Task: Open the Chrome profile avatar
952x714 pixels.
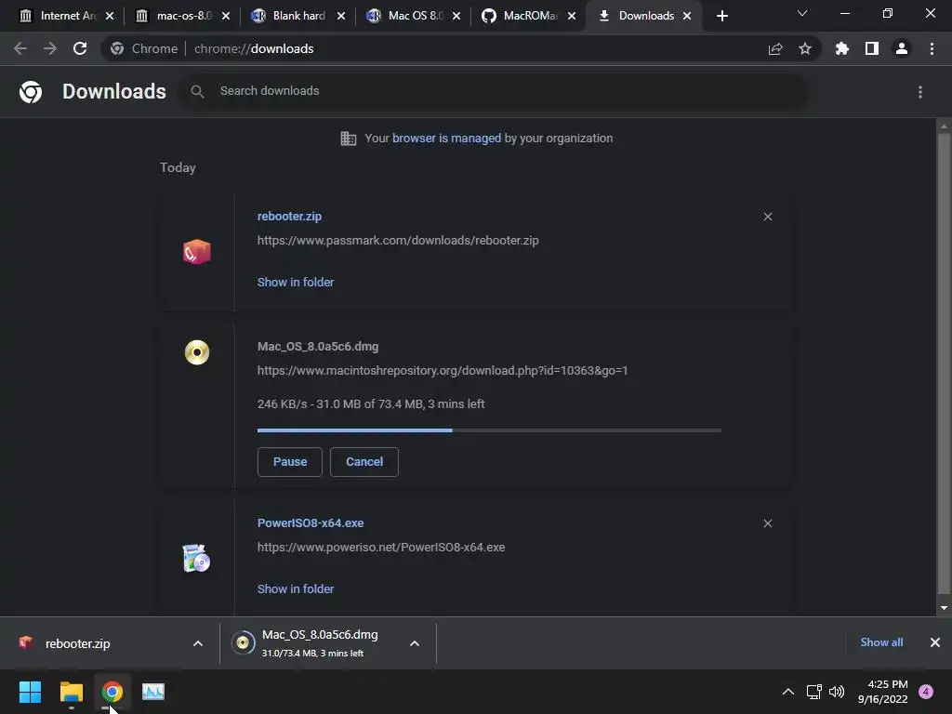Action: coord(902,48)
